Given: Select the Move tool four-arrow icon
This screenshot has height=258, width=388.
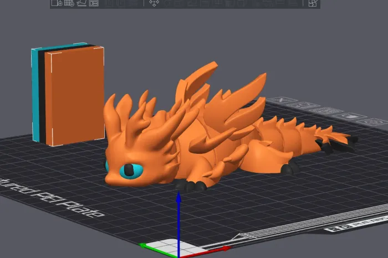Looking at the screenshot, I should [154, 3].
